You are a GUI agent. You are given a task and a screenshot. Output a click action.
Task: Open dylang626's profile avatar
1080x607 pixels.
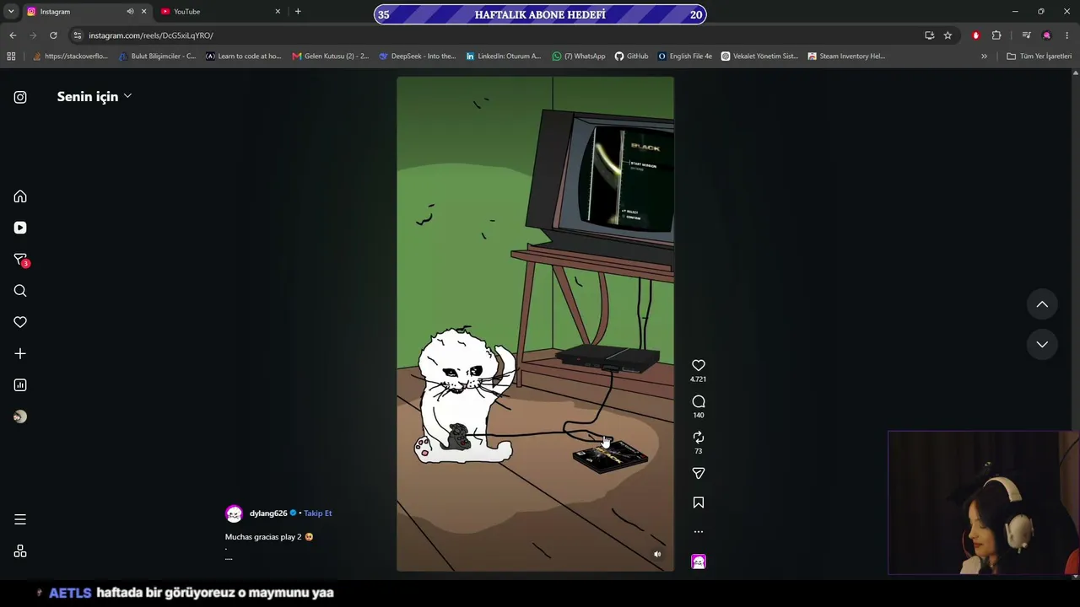tap(234, 513)
